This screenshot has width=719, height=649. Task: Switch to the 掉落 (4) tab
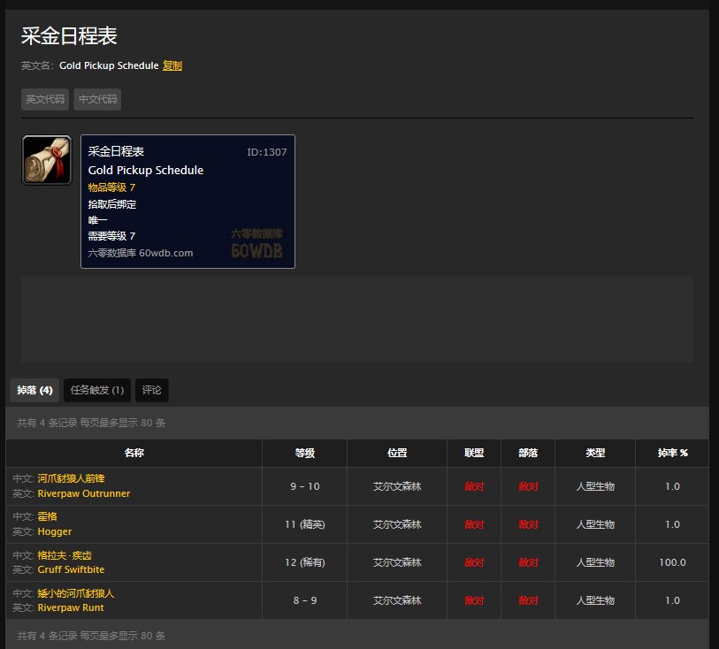point(34,390)
